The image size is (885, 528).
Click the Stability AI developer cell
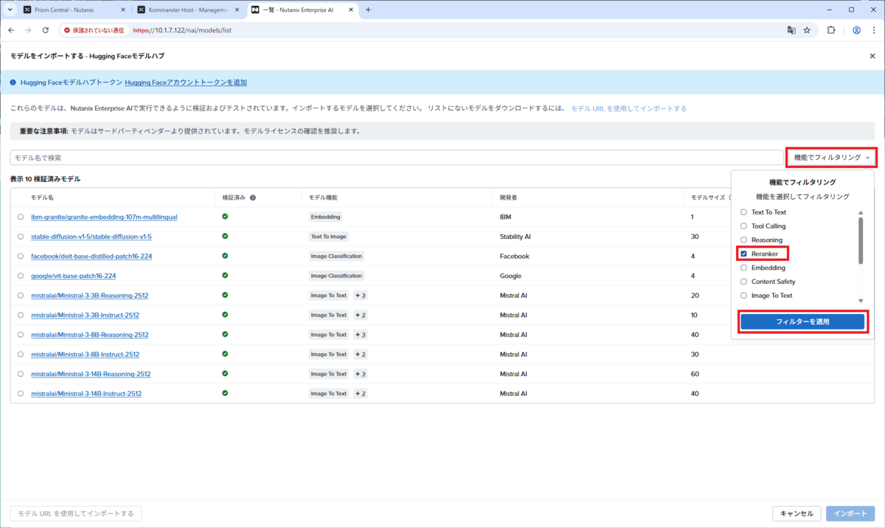[x=515, y=237]
